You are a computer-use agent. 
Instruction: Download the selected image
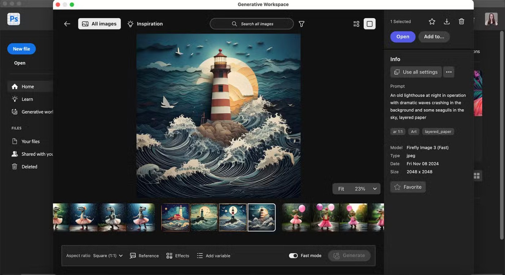click(447, 22)
